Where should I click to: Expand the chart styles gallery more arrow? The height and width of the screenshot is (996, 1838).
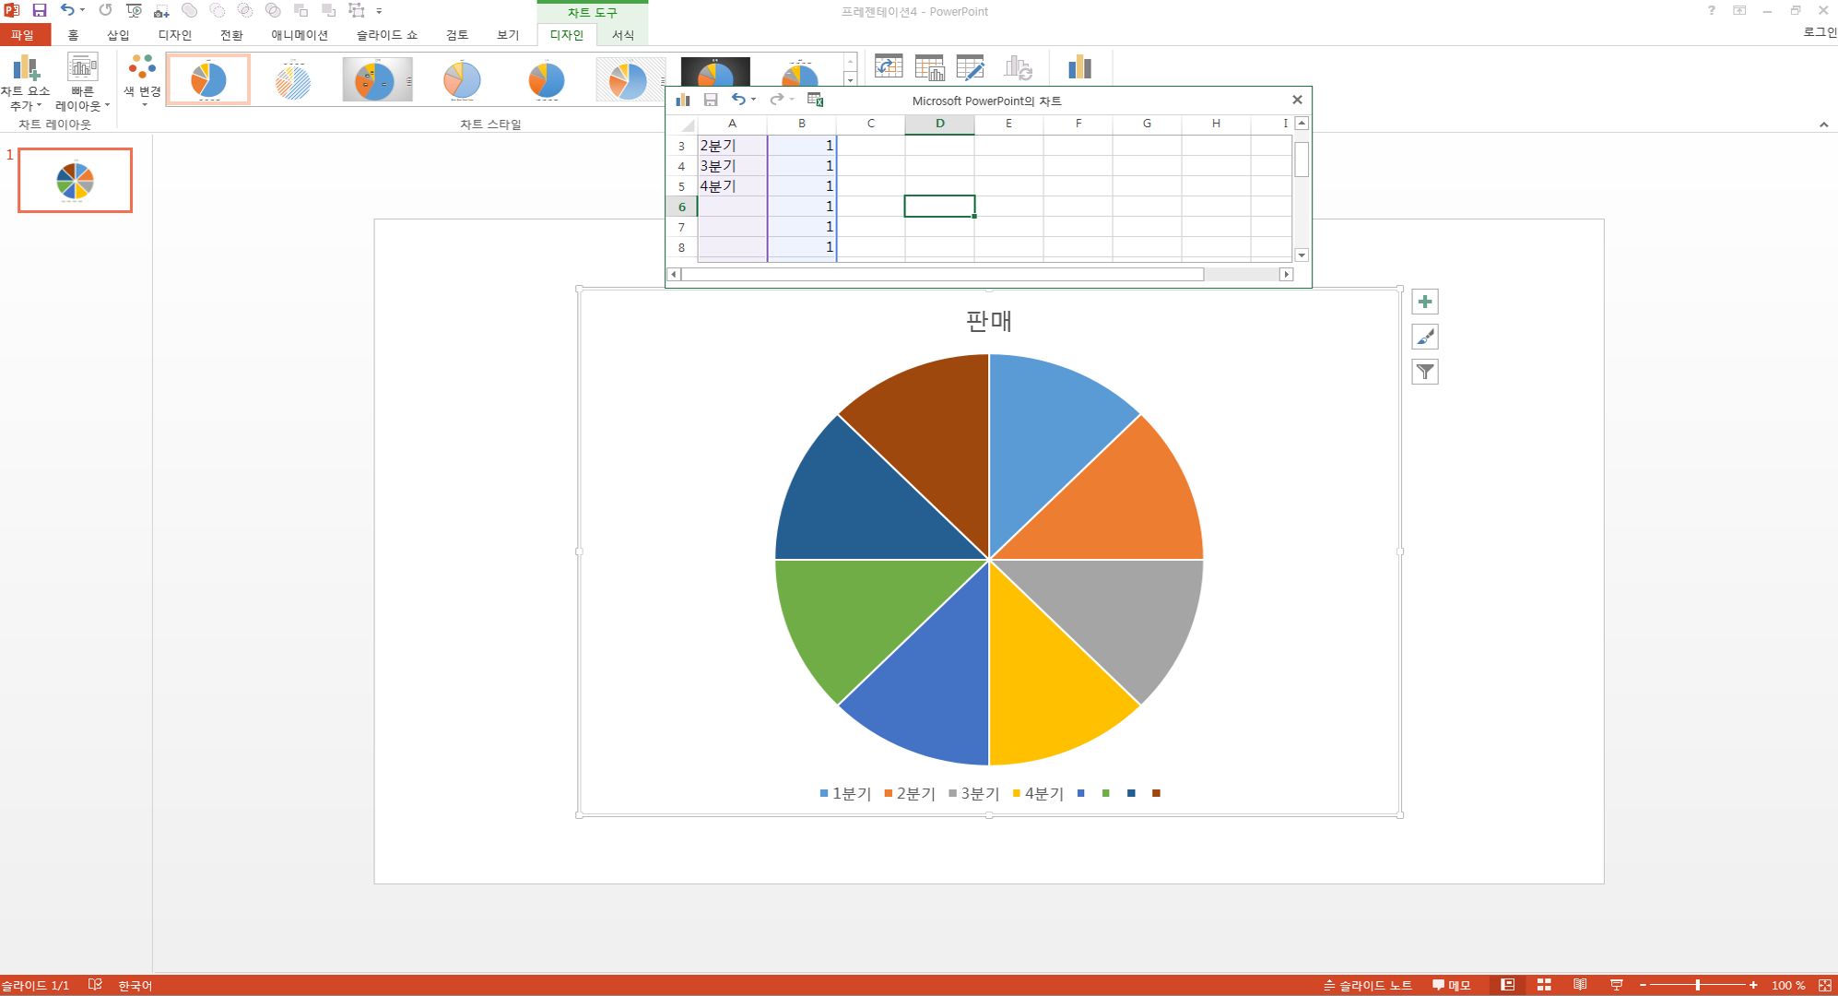coord(850,81)
